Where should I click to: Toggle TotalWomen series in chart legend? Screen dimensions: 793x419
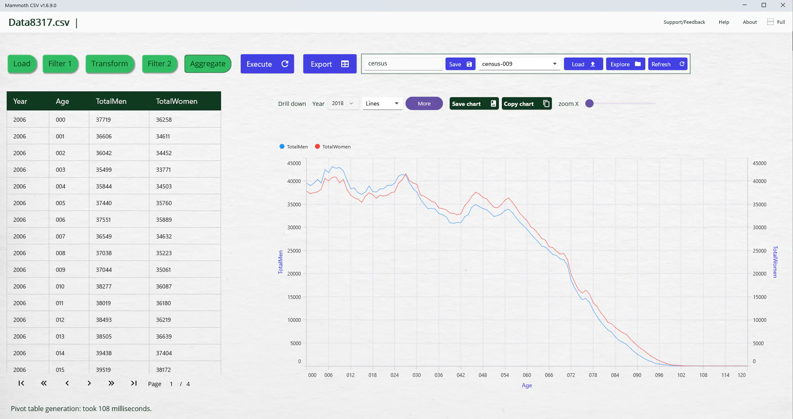[333, 147]
